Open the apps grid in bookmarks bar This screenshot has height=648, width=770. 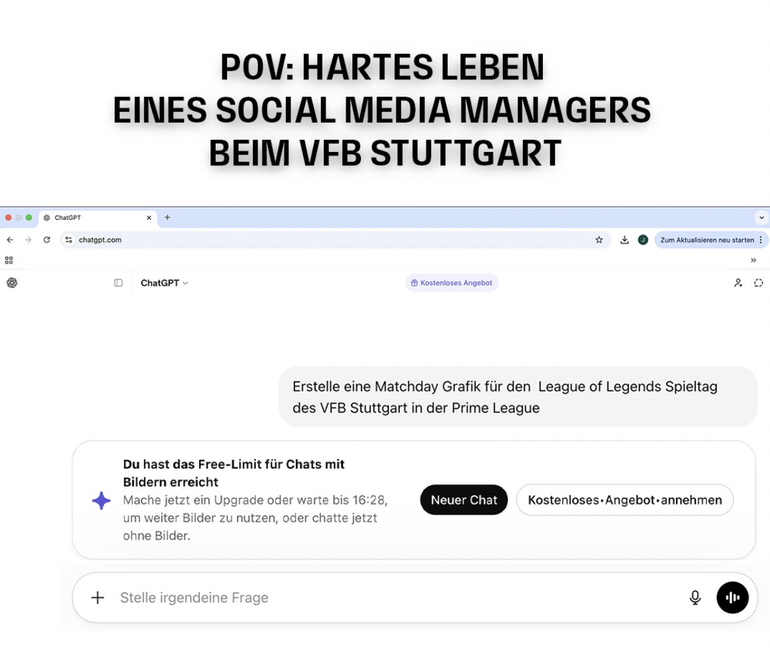(x=9, y=260)
